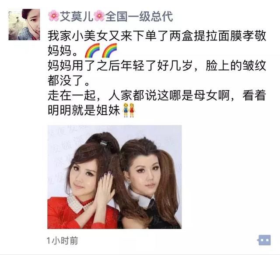Click the text line 都没了。
280x255 pixels.
pyautogui.click(x=69, y=81)
